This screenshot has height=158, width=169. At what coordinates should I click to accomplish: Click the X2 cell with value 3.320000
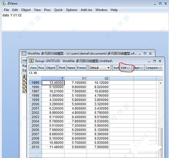pos(98,104)
